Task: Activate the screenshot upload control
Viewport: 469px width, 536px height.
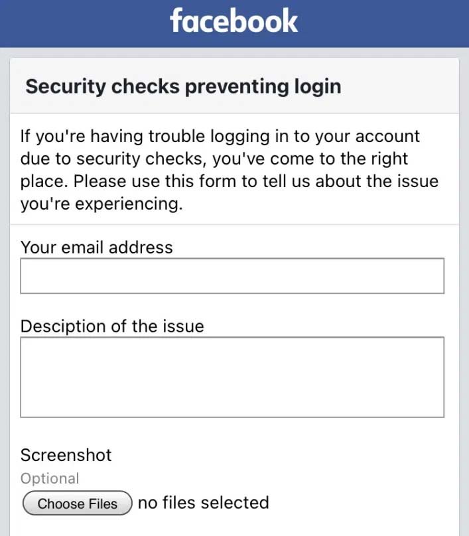Action: point(76,503)
